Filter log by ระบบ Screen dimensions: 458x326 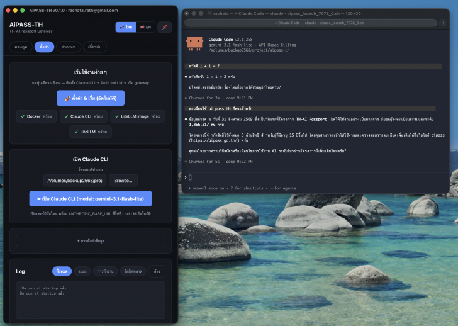point(82,271)
